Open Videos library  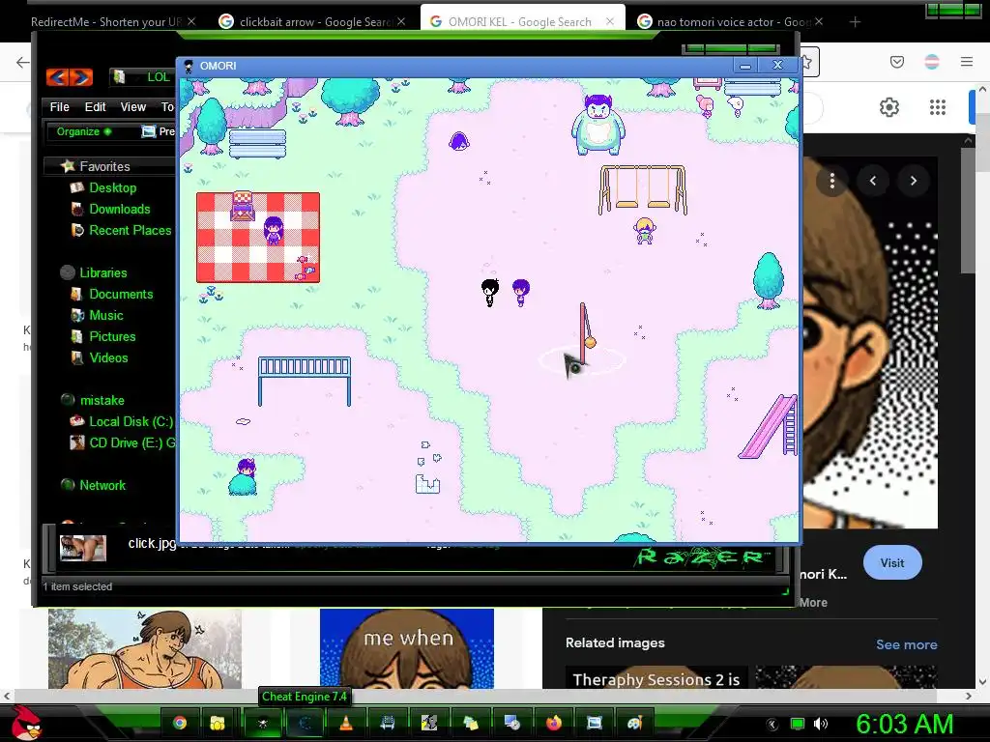108,357
